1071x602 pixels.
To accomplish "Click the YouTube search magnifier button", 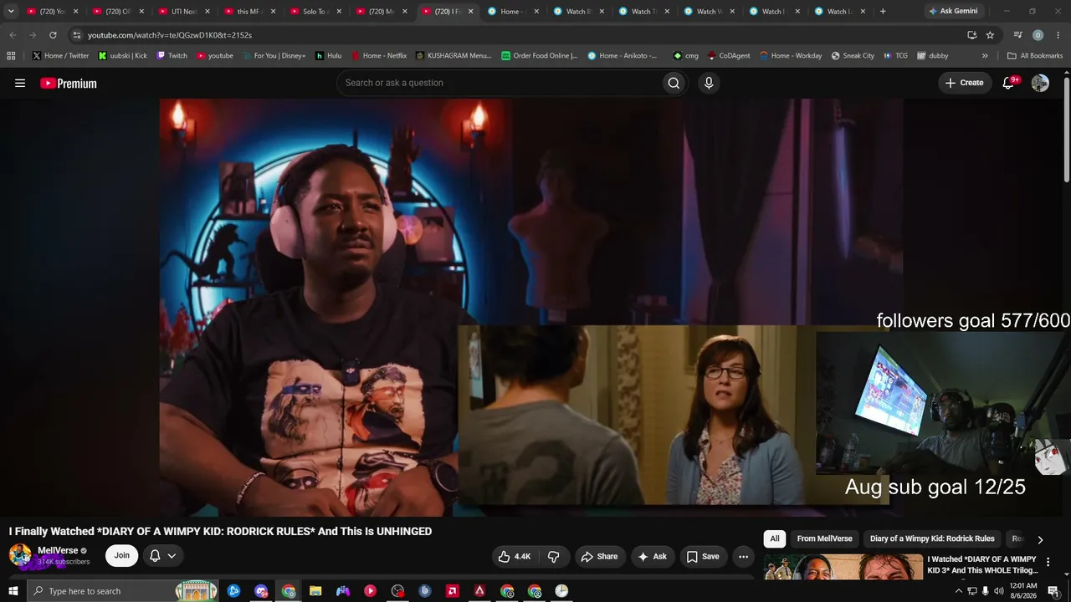I will 674,83.
